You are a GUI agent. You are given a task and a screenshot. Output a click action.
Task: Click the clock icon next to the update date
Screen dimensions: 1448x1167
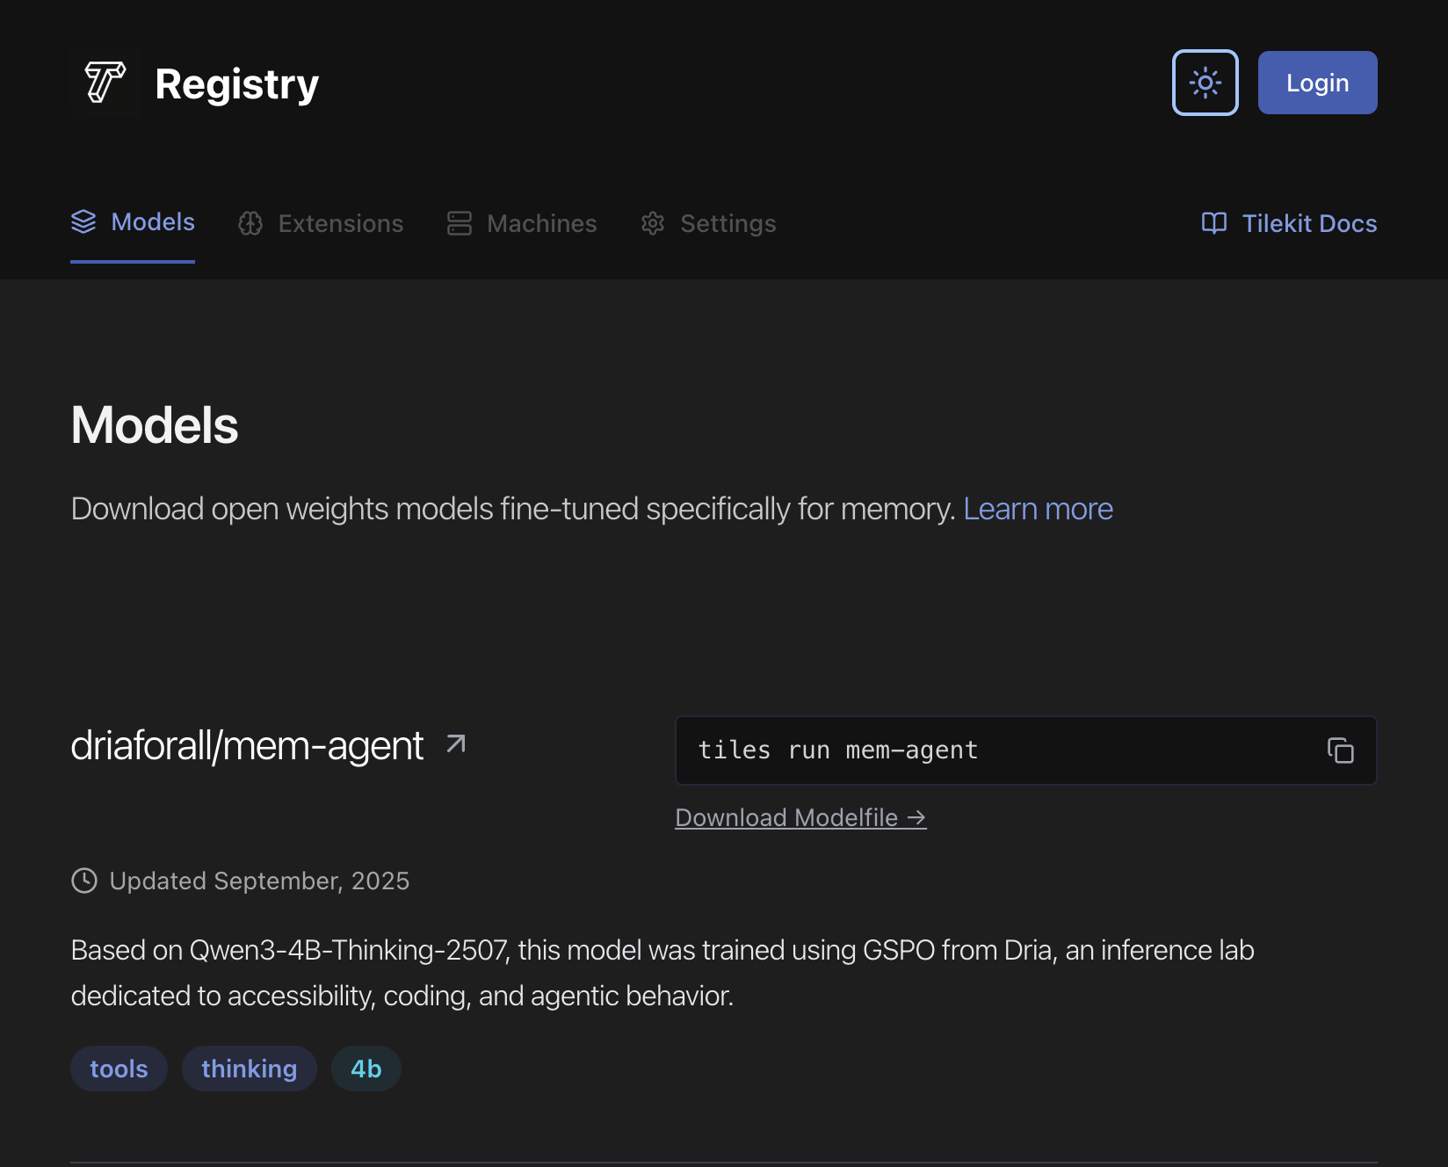pyautogui.click(x=83, y=881)
